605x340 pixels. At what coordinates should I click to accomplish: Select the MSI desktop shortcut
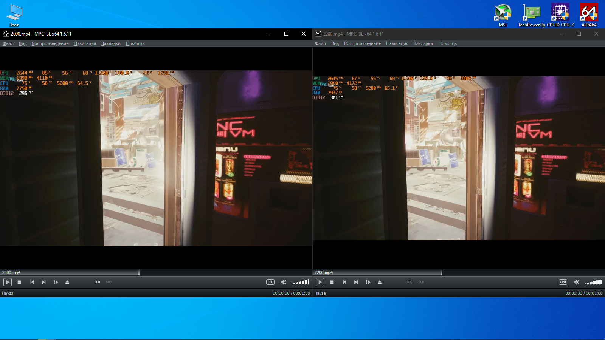coord(503,15)
